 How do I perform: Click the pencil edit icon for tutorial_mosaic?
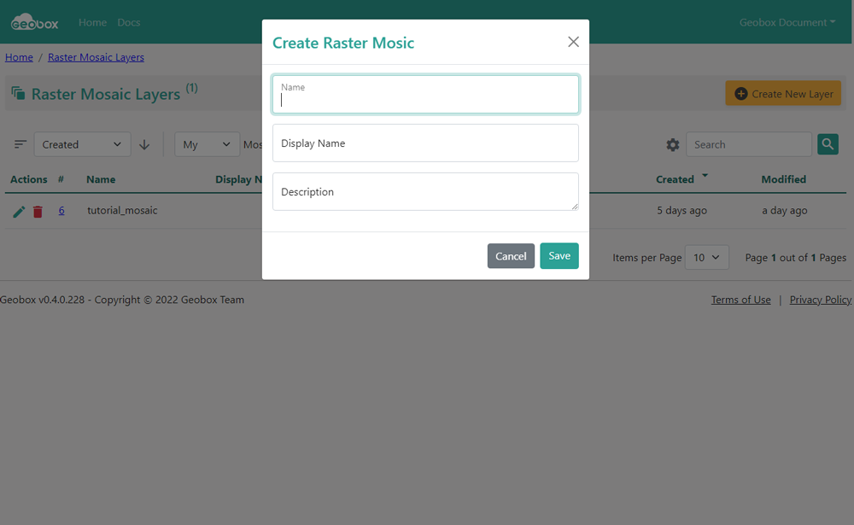pyautogui.click(x=19, y=212)
